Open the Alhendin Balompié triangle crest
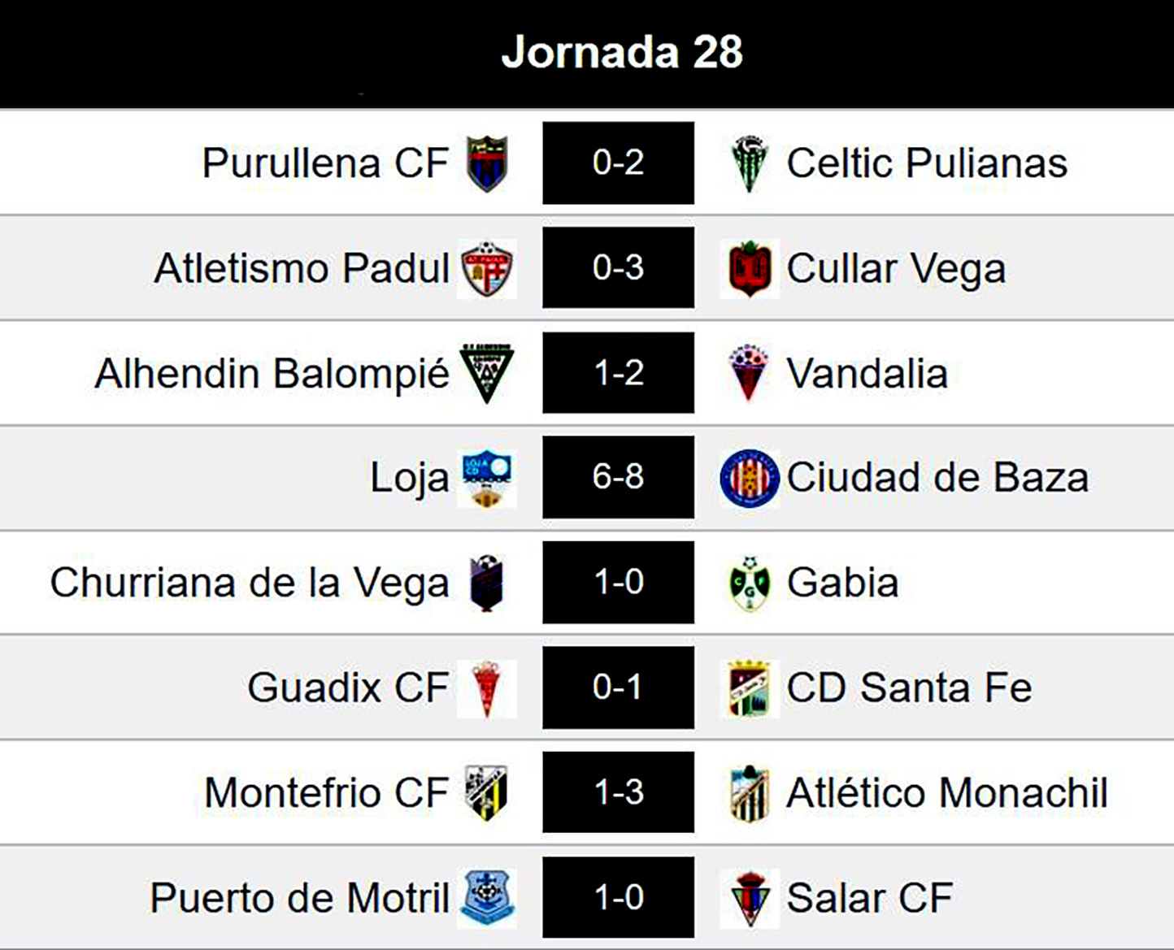Image resolution: width=1174 pixels, height=950 pixels. tap(487, 373)
